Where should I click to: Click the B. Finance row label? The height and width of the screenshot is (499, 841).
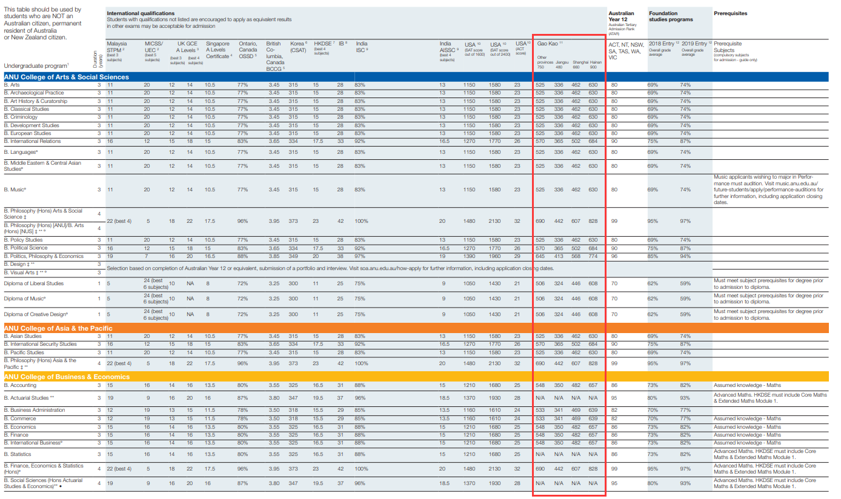point(18,435)
